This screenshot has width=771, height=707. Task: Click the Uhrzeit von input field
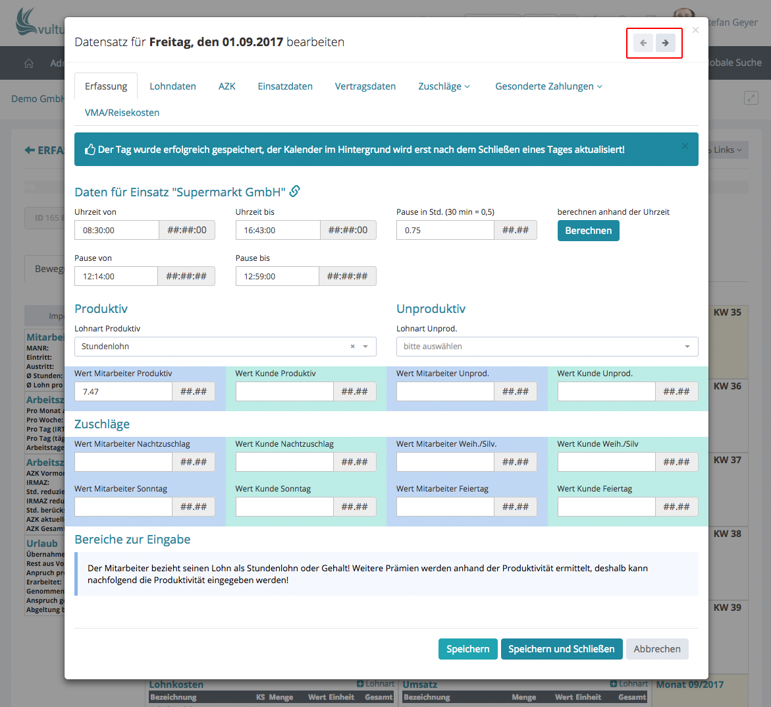pyautogui.click(x=117, y=231)
